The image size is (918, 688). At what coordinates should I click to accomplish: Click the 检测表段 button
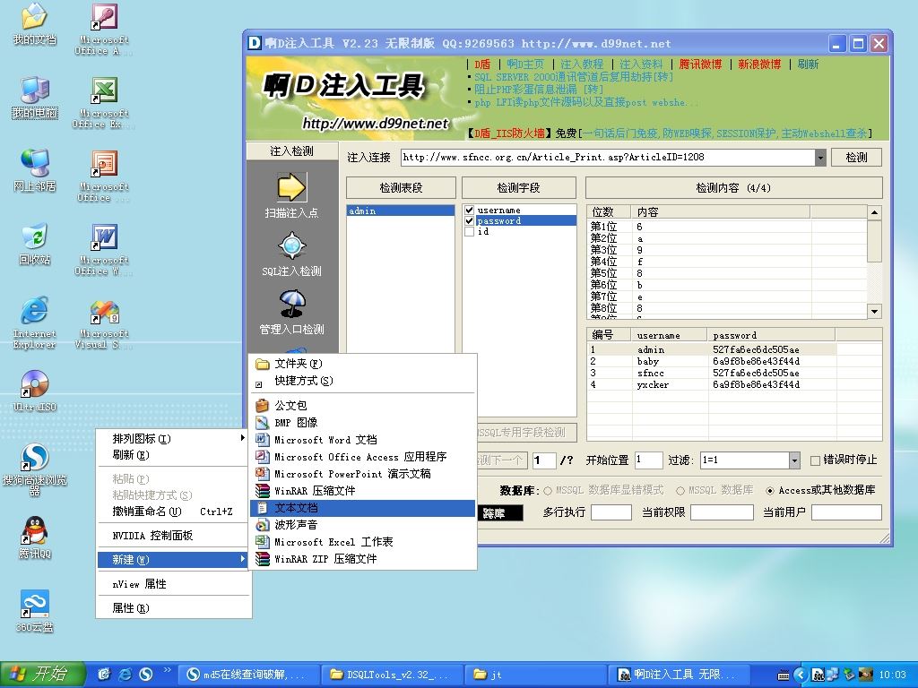401,188
